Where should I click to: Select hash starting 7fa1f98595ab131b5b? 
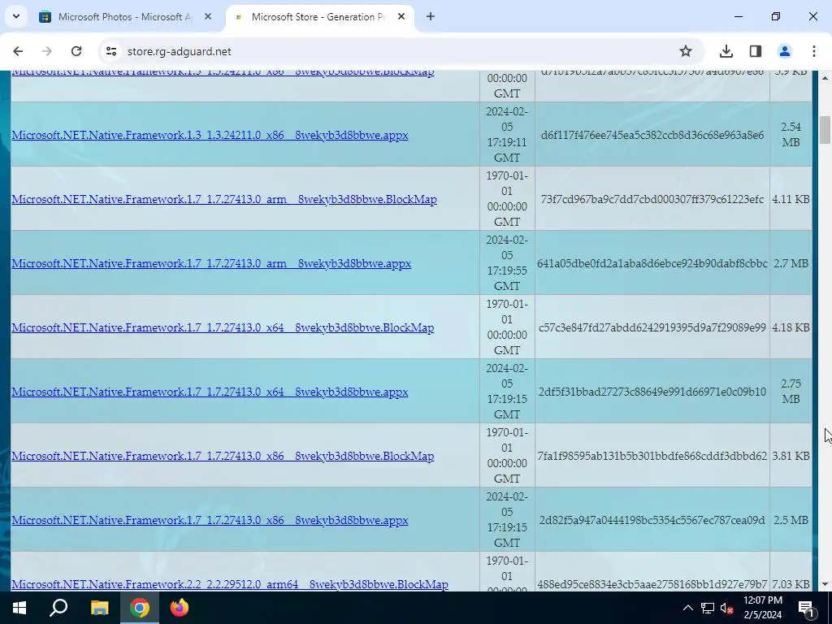pos(652,456)
